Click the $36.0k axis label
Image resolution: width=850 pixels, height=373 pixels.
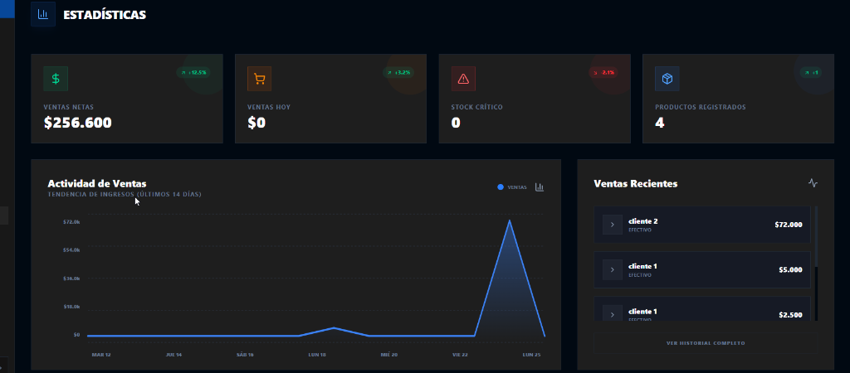point(71,279)
